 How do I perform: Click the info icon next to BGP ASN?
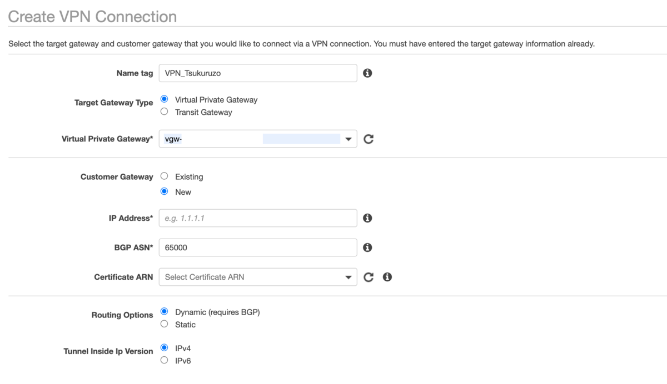click(x=367, y=247)
